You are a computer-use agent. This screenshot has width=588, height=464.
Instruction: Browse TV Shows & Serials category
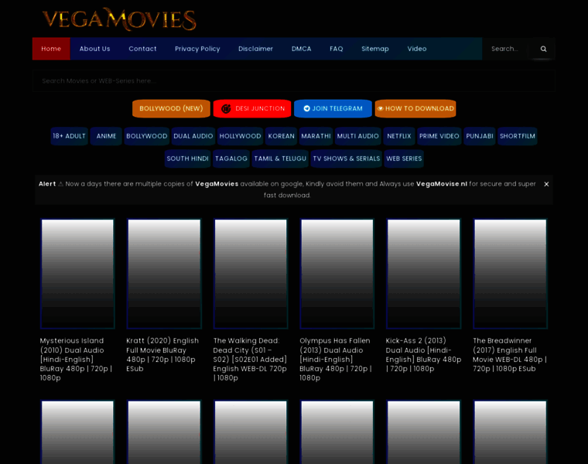coord(346,159)
